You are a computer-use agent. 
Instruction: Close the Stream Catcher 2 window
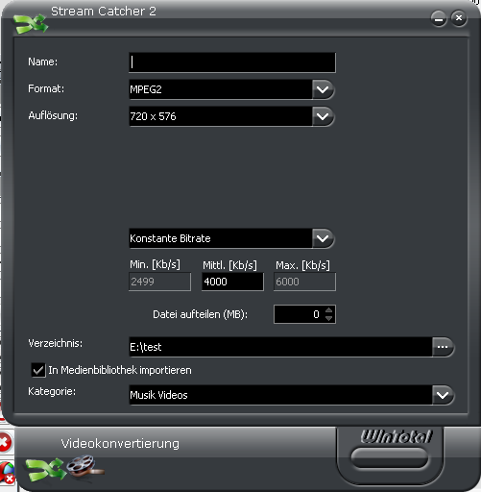pyautogui.click(x=459, y=18)
